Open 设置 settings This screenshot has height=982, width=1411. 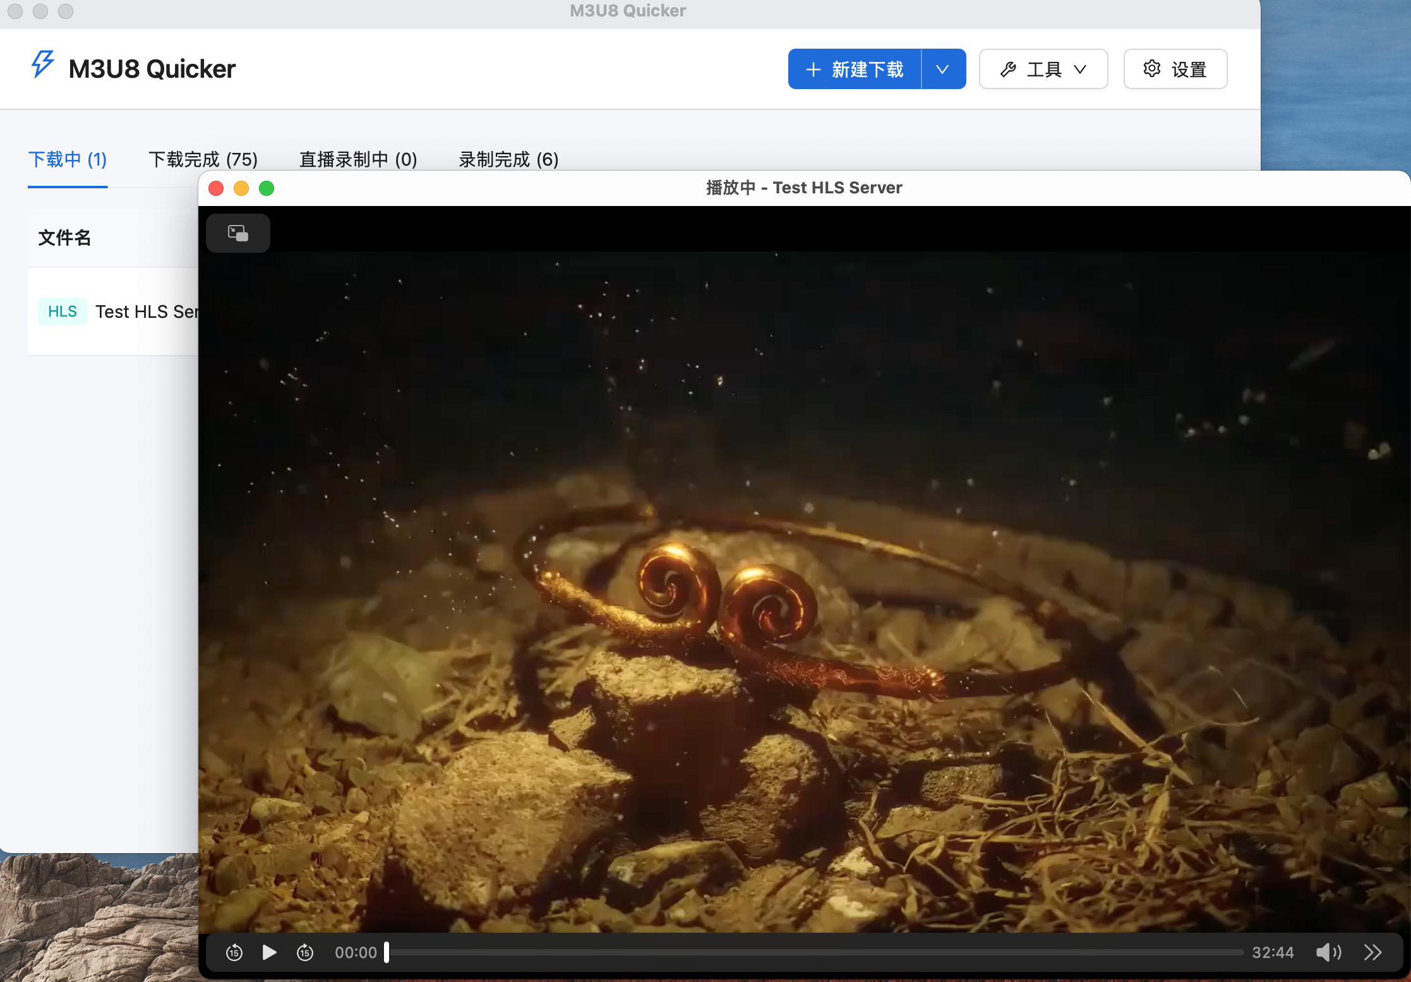[x=1175, y=69]
